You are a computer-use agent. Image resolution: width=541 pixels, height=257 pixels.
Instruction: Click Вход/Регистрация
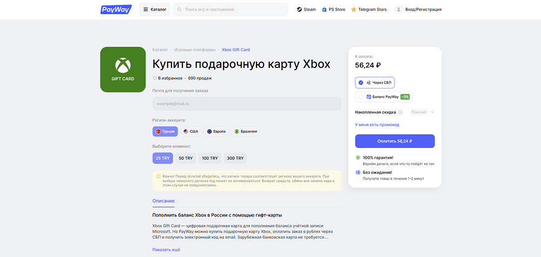click(x=424, y=9)
